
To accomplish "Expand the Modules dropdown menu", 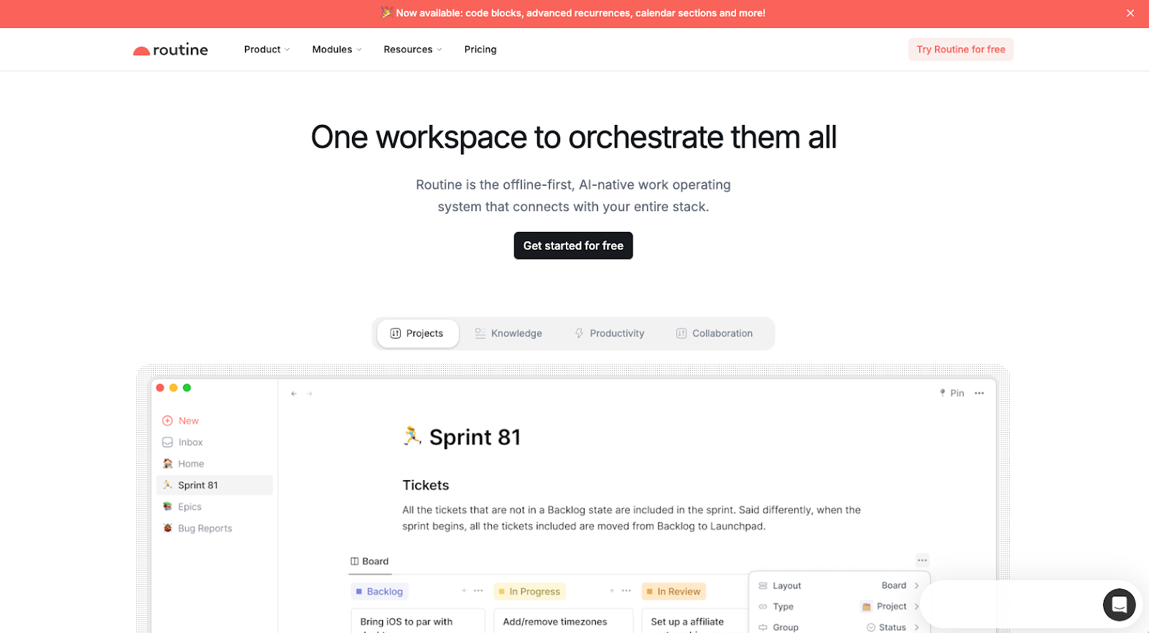I will pos(337,50).
